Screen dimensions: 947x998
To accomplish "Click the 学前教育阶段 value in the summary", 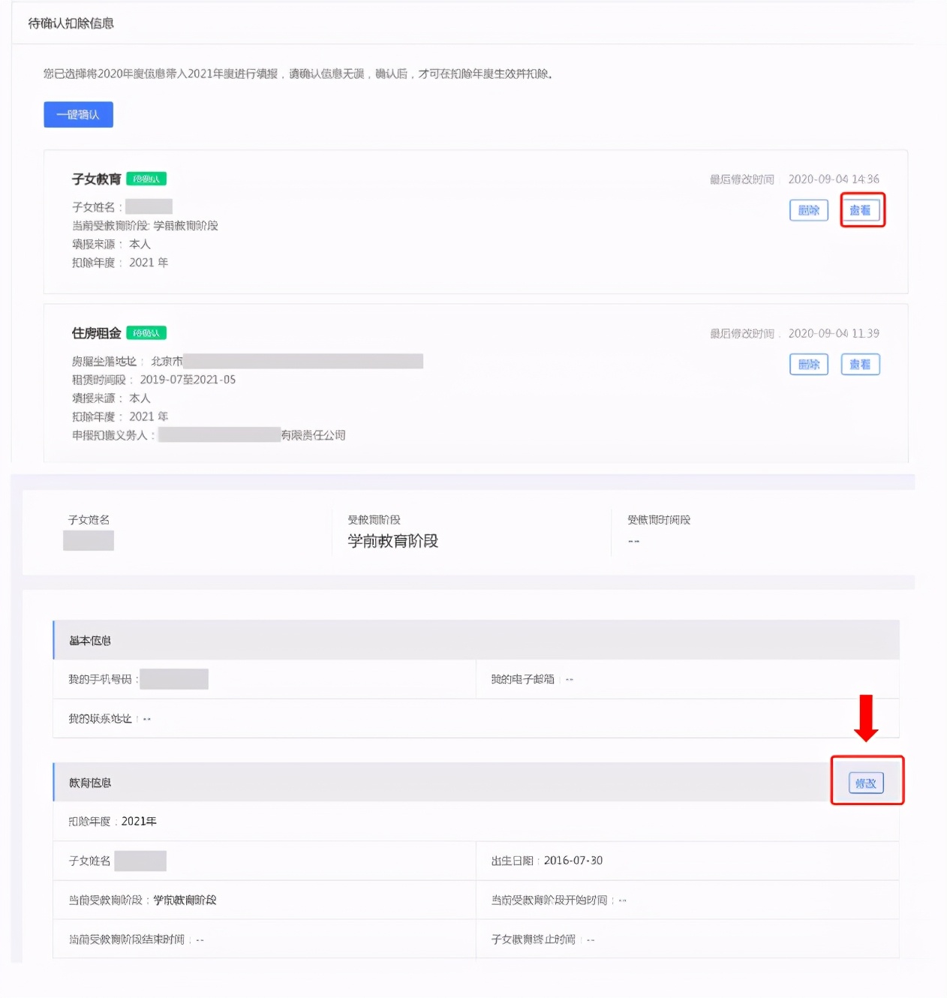I will pos(392,541).
